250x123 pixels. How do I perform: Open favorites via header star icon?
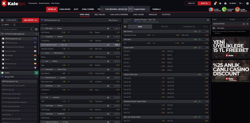[x=220, y=3]
